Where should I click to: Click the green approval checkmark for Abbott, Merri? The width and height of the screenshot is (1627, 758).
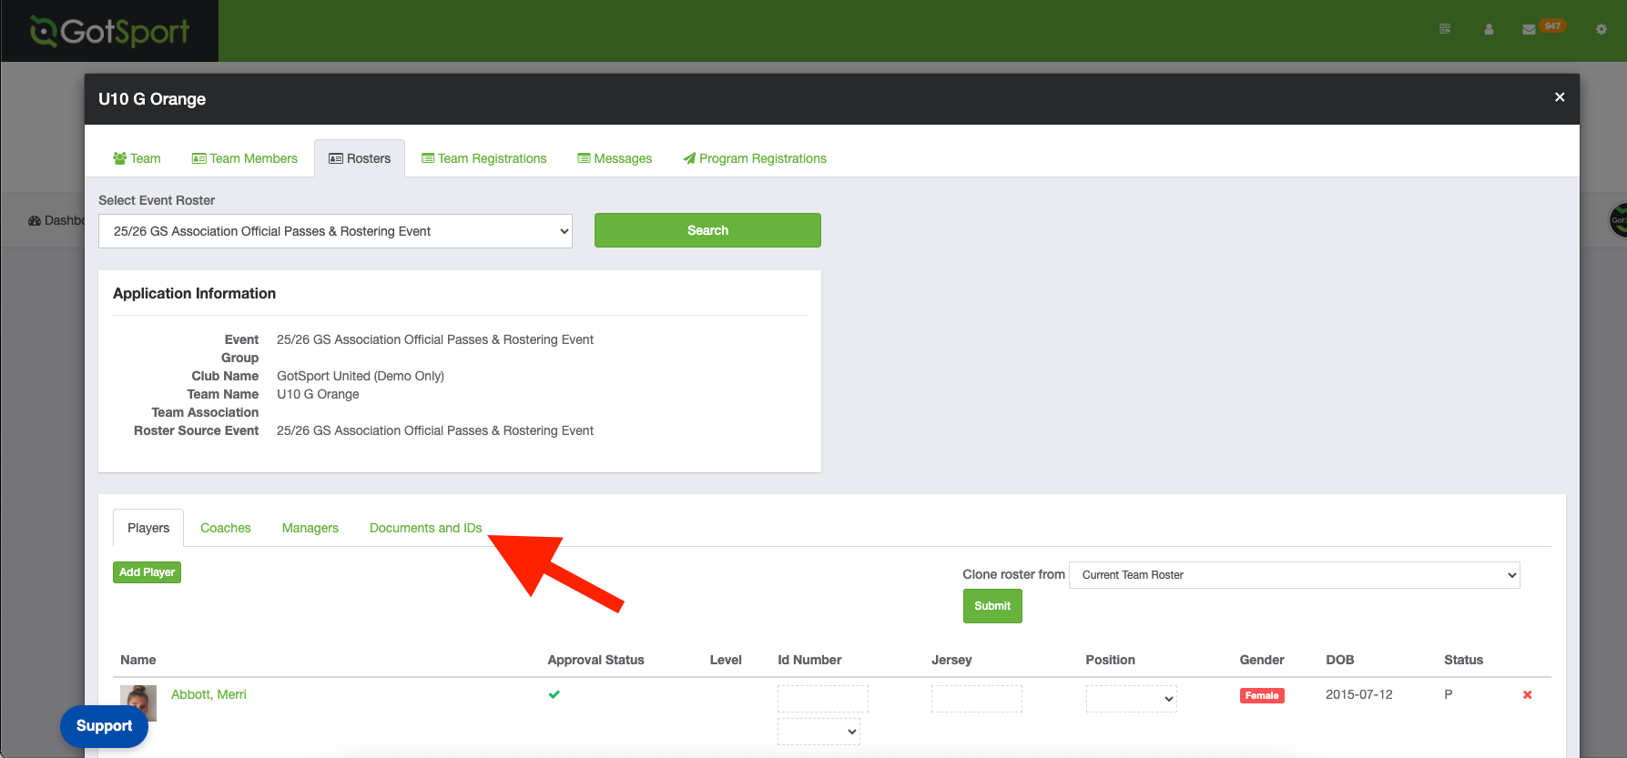coord(554,694)
